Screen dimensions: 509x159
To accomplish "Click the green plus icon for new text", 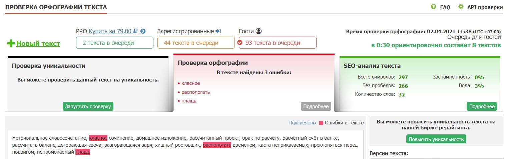I will (11, 43).
